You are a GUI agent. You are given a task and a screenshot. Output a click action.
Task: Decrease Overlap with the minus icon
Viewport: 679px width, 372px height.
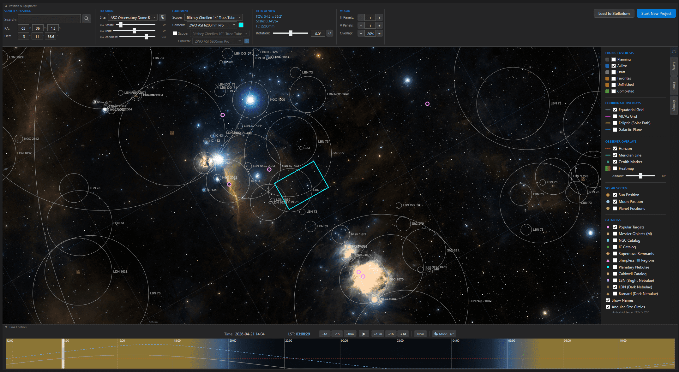(361, 33)
